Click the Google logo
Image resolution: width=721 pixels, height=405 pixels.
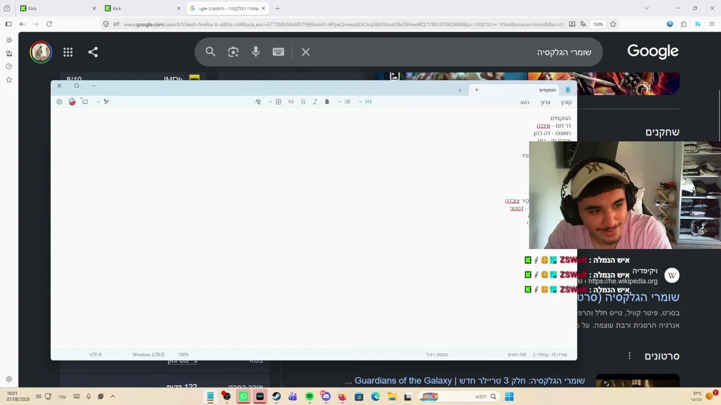pyautogui.click(x=653, y=52)
